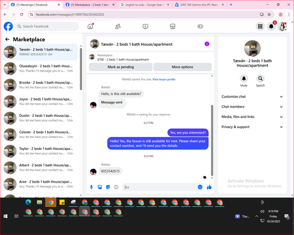Close the english to urdu tab
Screen dimensions: 294x235
[168, 5]
